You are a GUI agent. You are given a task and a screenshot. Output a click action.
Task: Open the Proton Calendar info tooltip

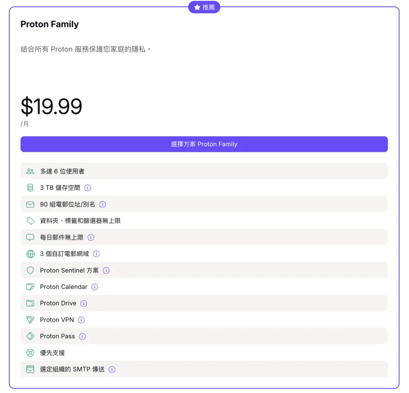[x=95, y=287]
